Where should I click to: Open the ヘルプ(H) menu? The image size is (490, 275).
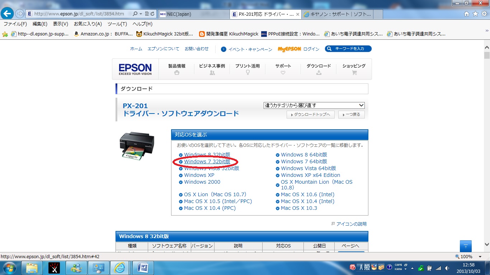142,24
